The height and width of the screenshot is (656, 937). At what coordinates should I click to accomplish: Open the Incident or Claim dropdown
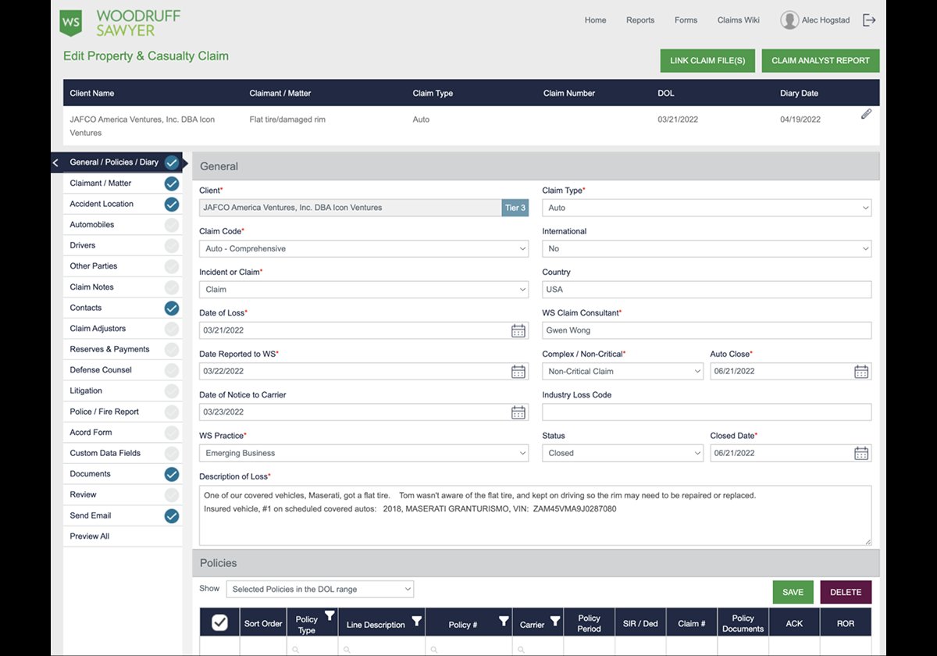tap(364, 289)
